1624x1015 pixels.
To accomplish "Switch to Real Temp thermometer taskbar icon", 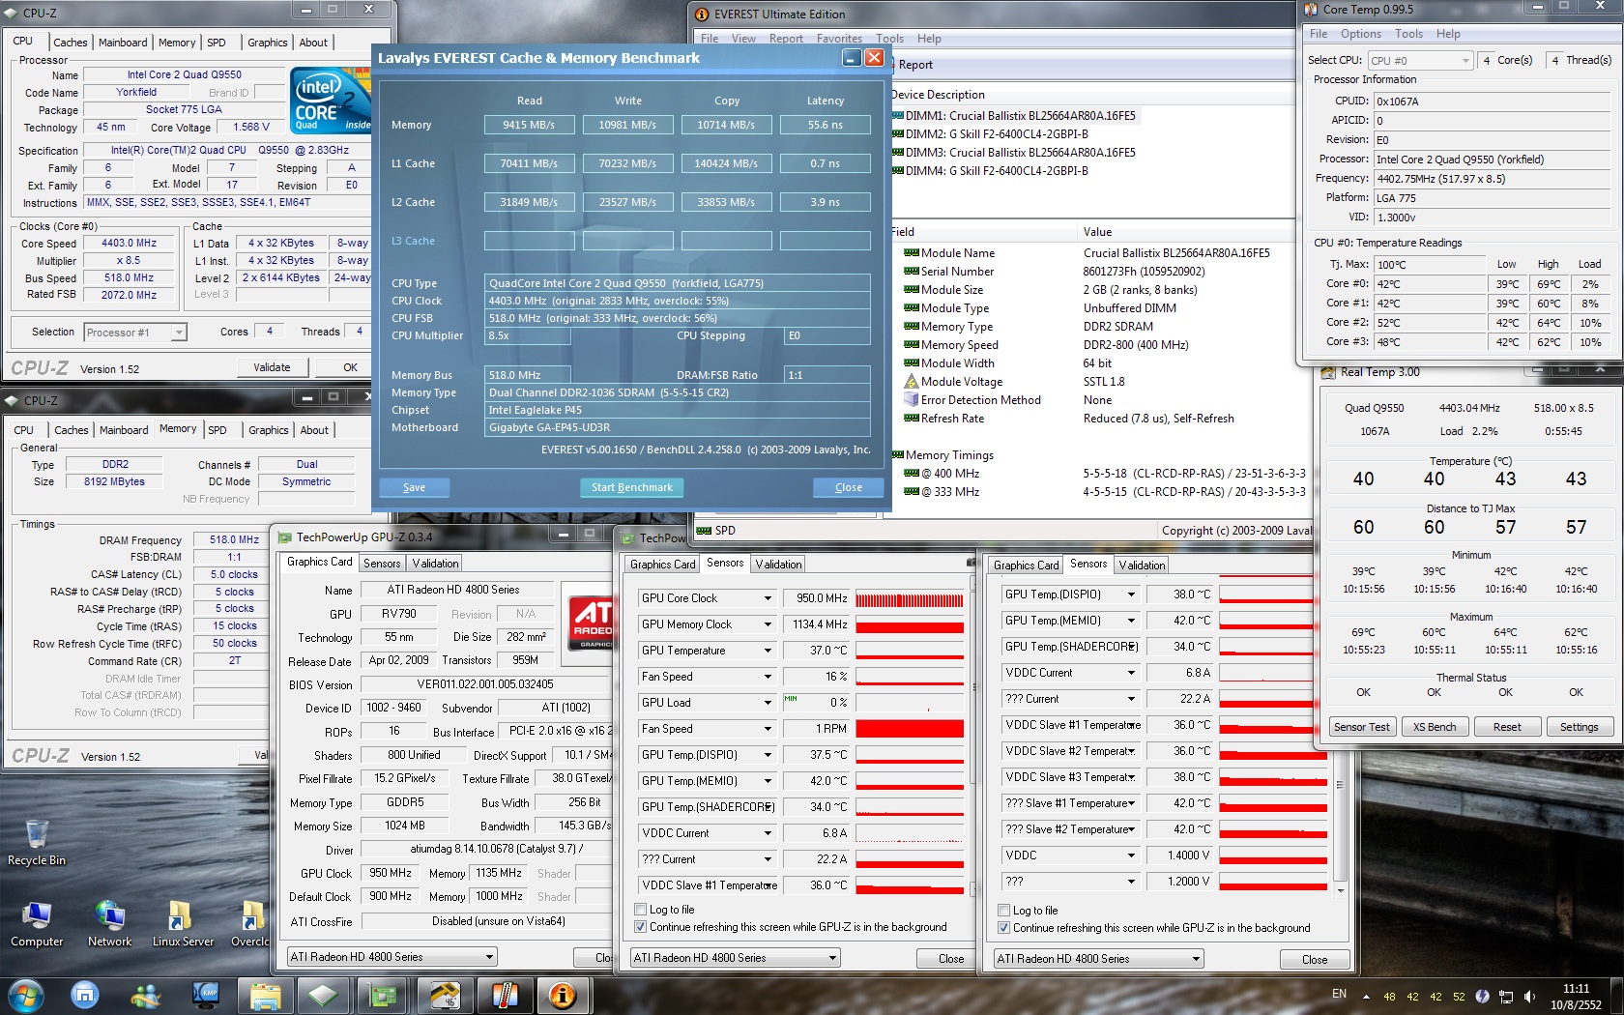I will (504, 995).
